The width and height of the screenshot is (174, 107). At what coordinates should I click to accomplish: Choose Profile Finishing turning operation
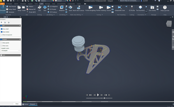101,8
